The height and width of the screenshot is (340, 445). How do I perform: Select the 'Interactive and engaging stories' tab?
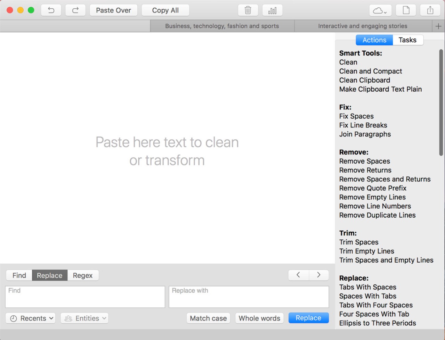pyautogui.click(x=362, y=26)
